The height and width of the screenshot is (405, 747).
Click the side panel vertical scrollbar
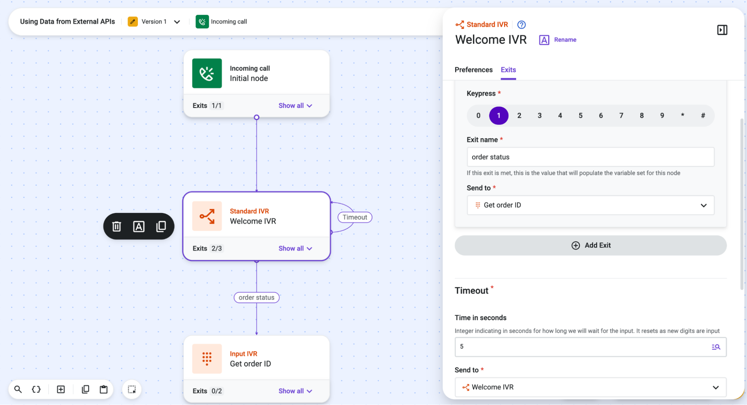coord(742,204)
